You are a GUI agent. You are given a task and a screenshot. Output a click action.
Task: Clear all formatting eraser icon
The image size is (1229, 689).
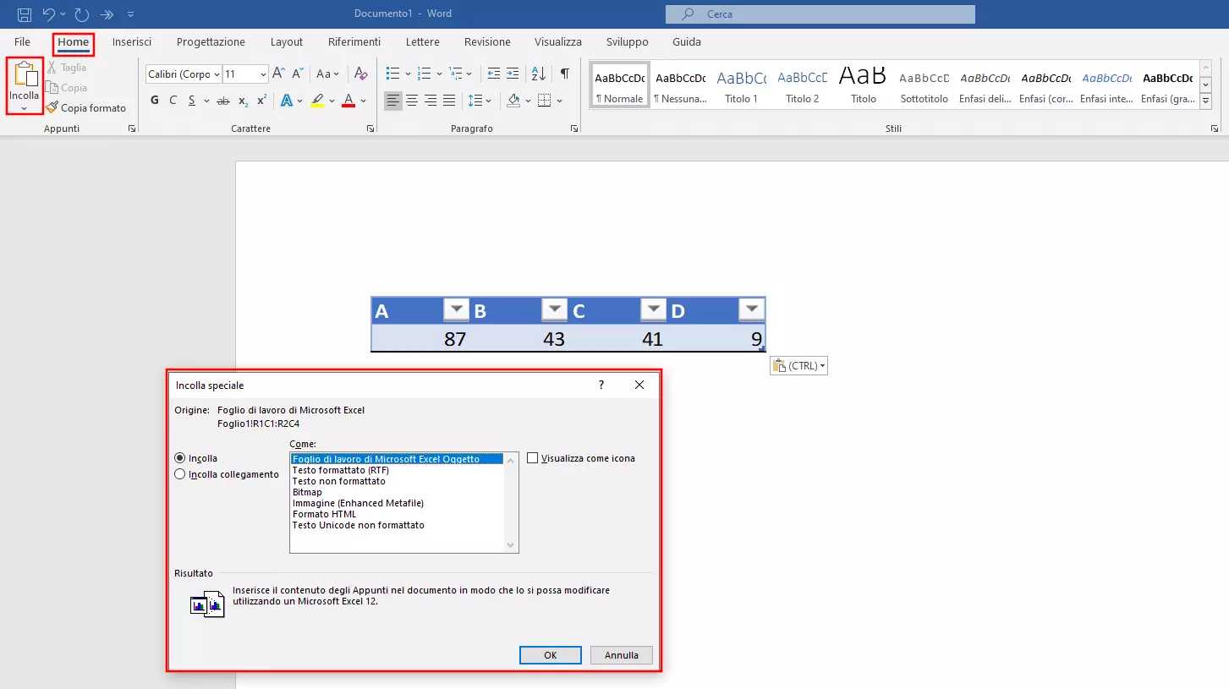(x=361, y=74)
